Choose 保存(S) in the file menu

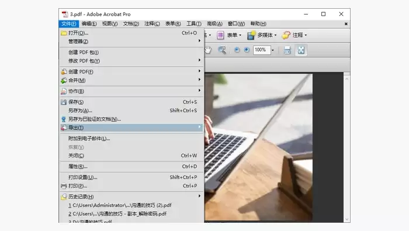click(x=131, y=102)
